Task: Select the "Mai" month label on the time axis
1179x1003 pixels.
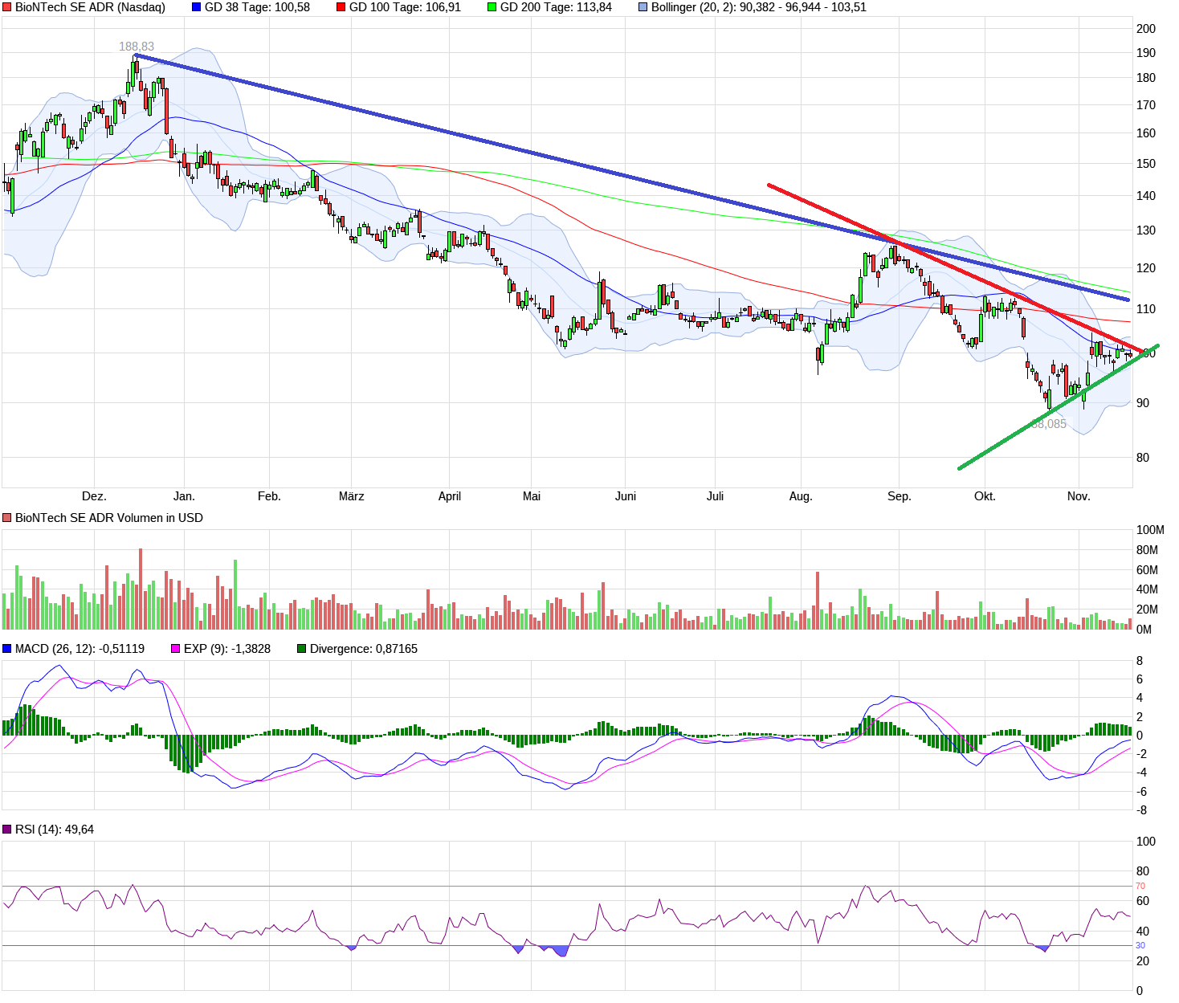Action: click(x=532, y=496)
